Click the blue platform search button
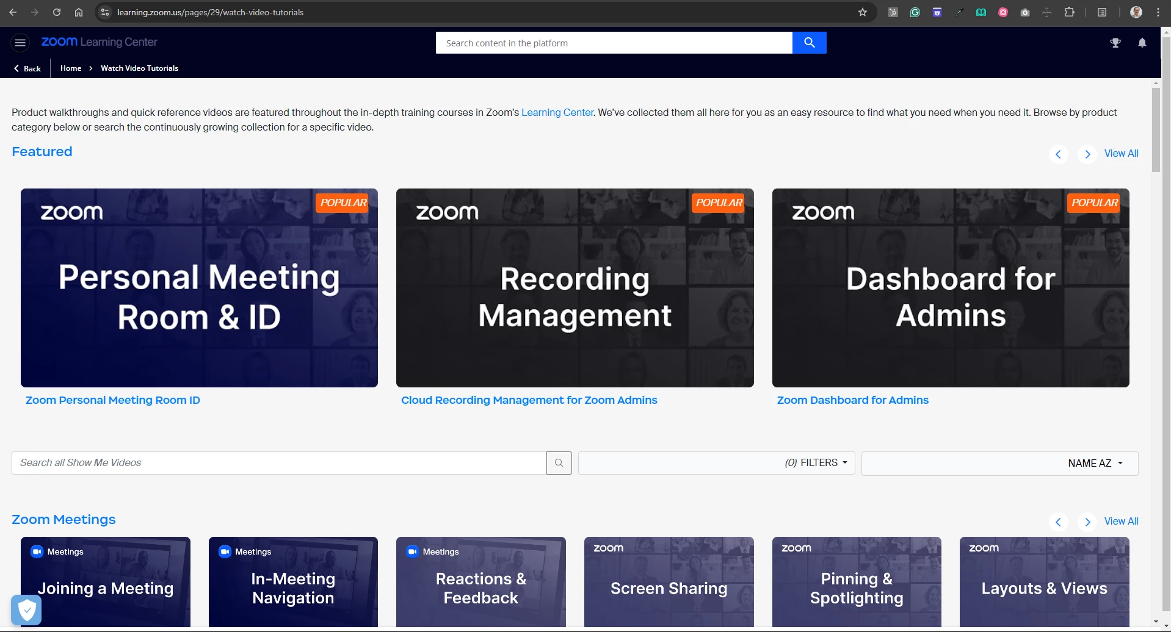The width and height of the screenshot is (1171, 632). pos(809,43)
